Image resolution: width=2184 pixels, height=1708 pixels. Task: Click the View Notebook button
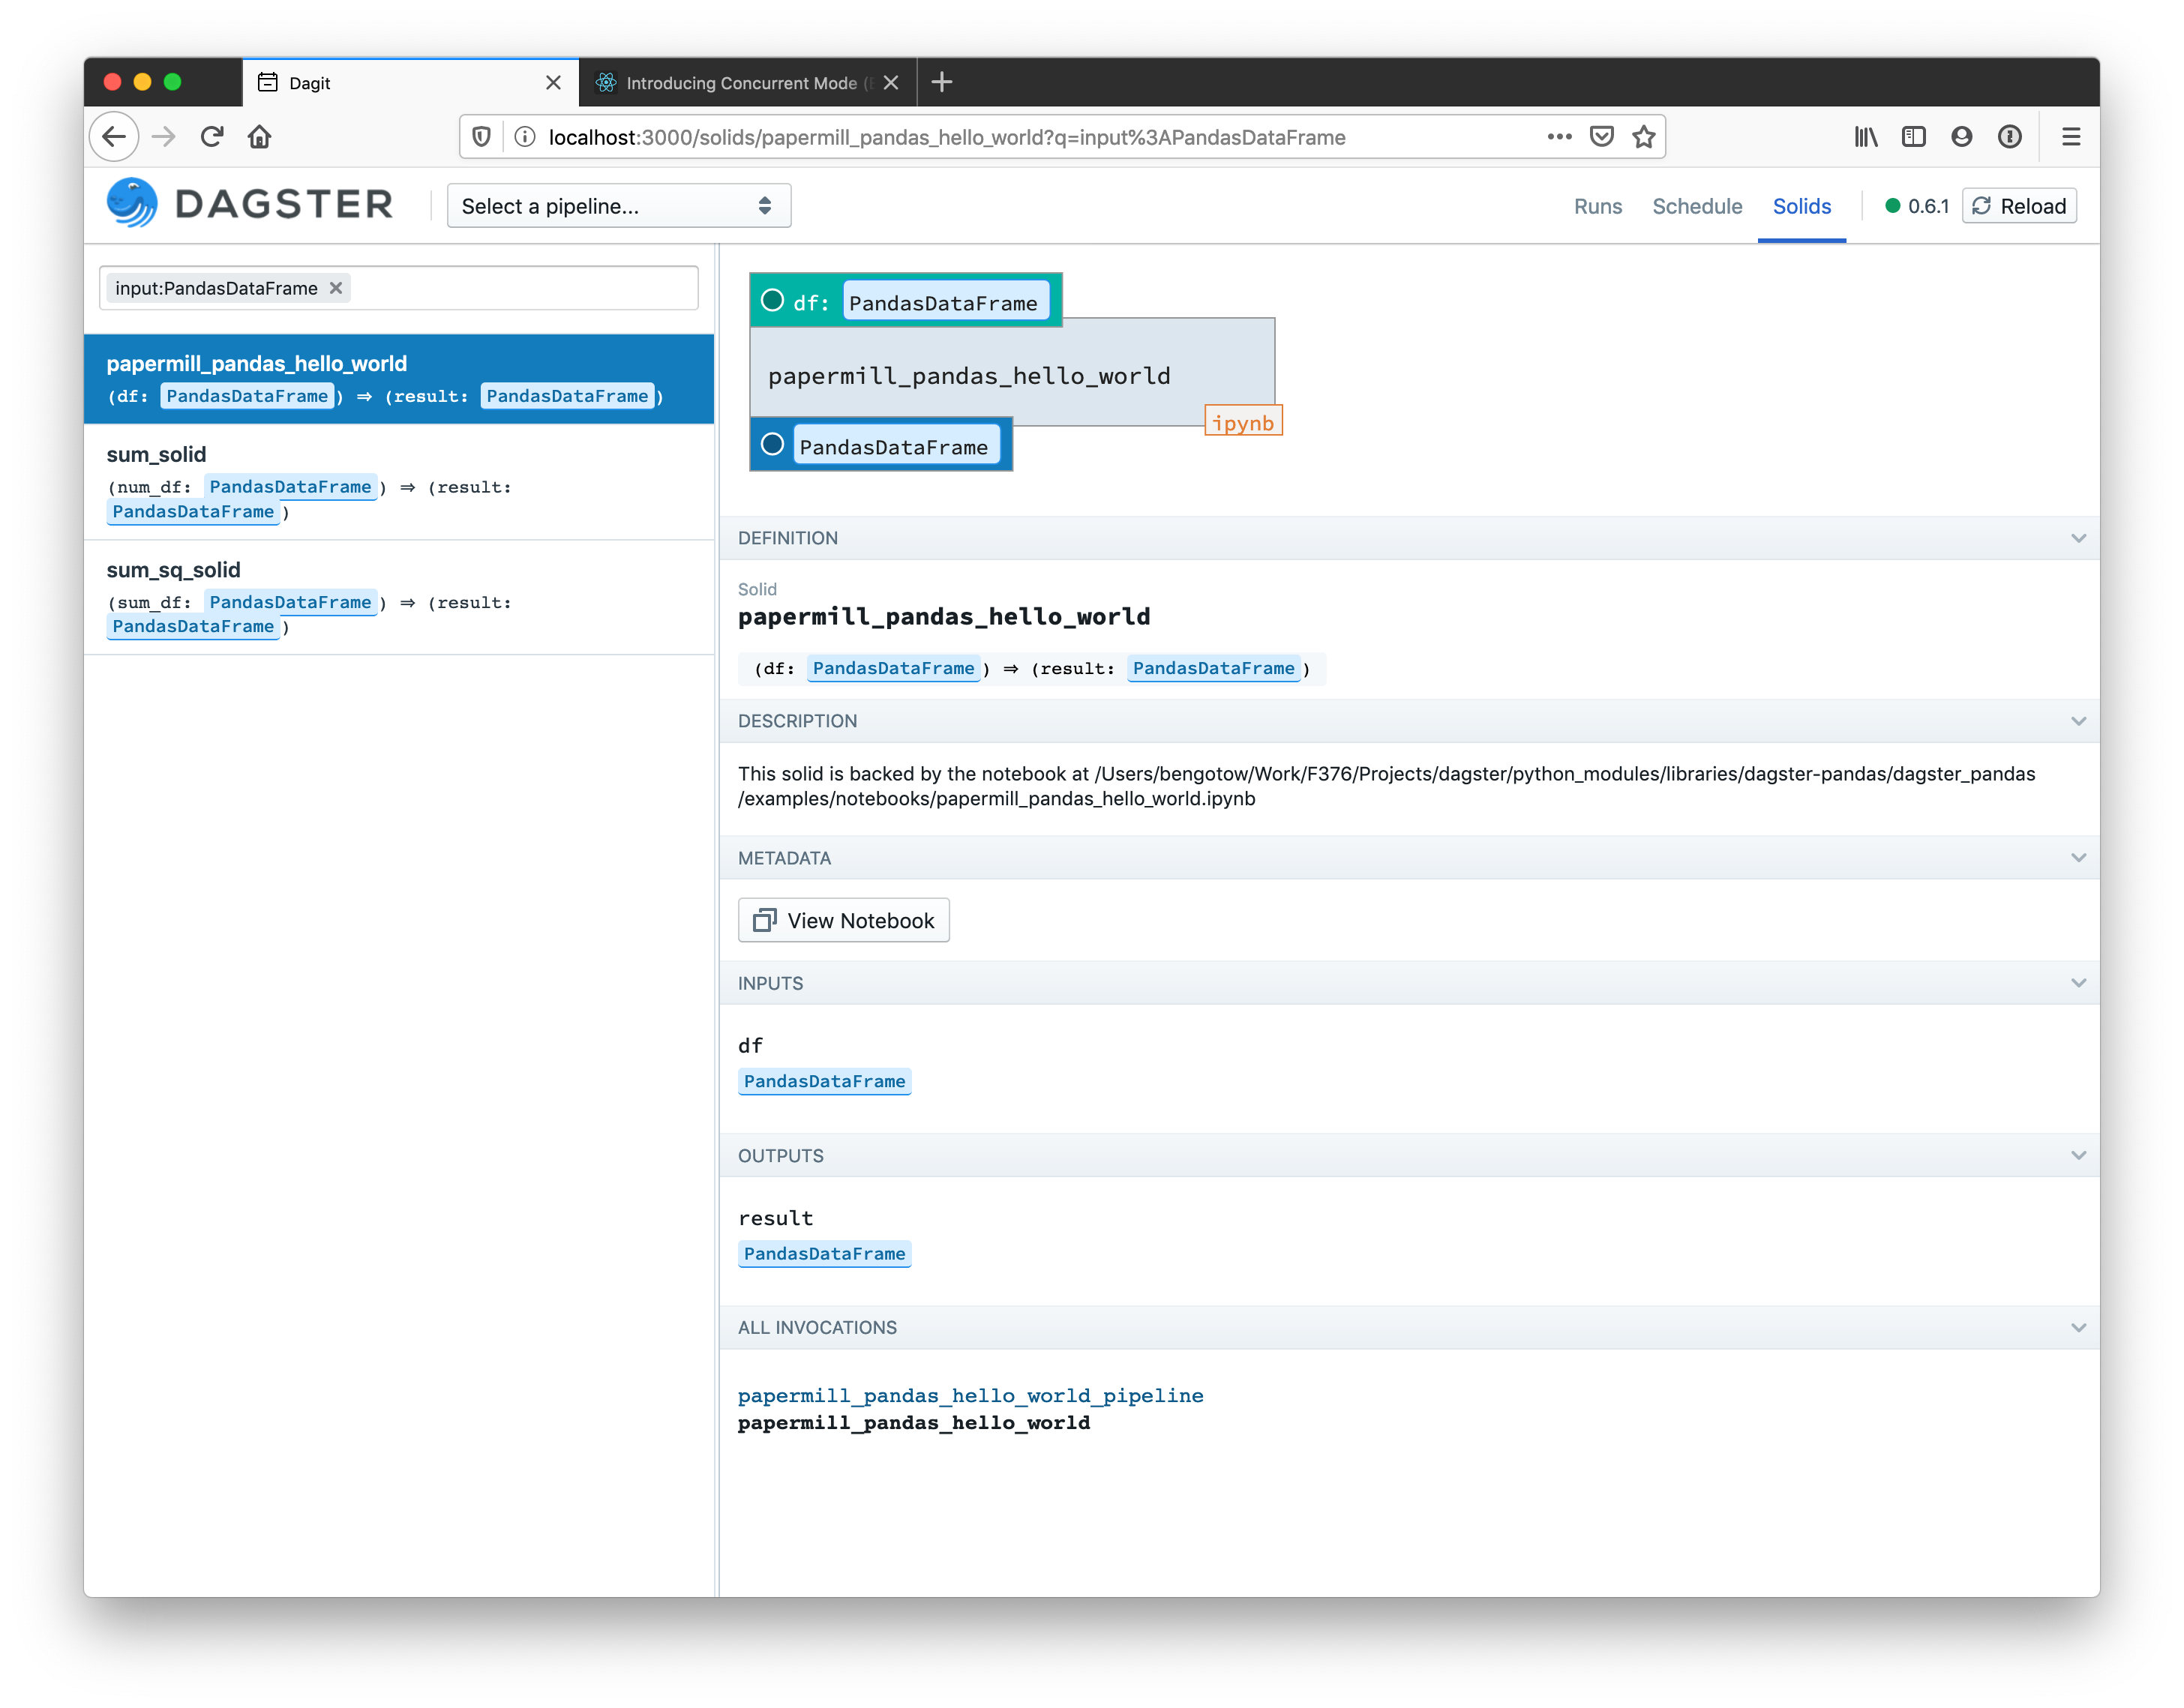click(843, 921)
